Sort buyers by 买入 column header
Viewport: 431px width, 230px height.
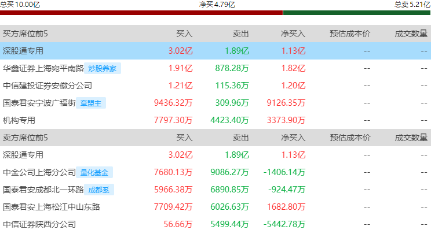tap(184, 34)
